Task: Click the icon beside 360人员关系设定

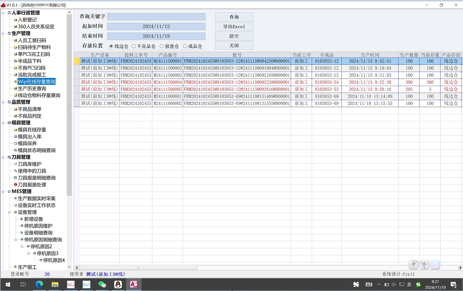Action: [x=16, y=27]
